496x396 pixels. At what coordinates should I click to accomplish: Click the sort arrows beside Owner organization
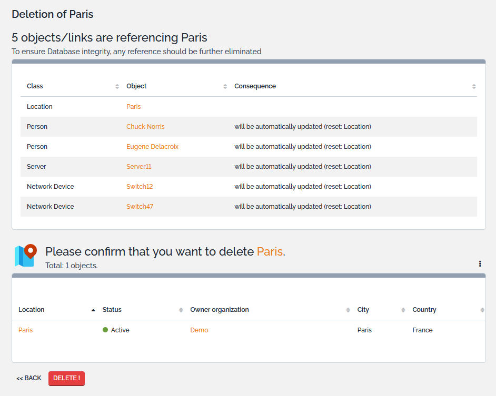(x=348, y=310)
